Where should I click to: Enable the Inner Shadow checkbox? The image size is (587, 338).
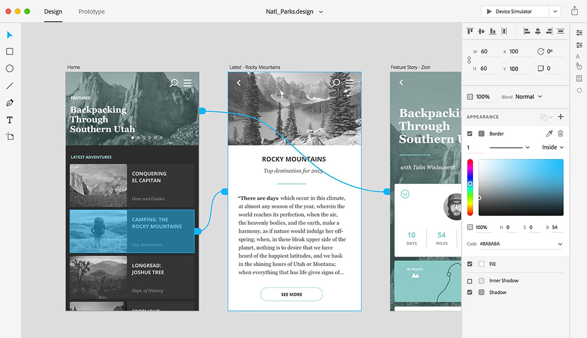pyautogui.click(x=470, y=281)
